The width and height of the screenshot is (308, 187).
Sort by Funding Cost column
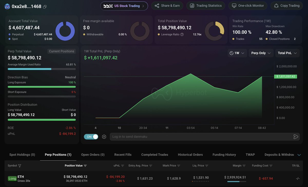point(271,166)
